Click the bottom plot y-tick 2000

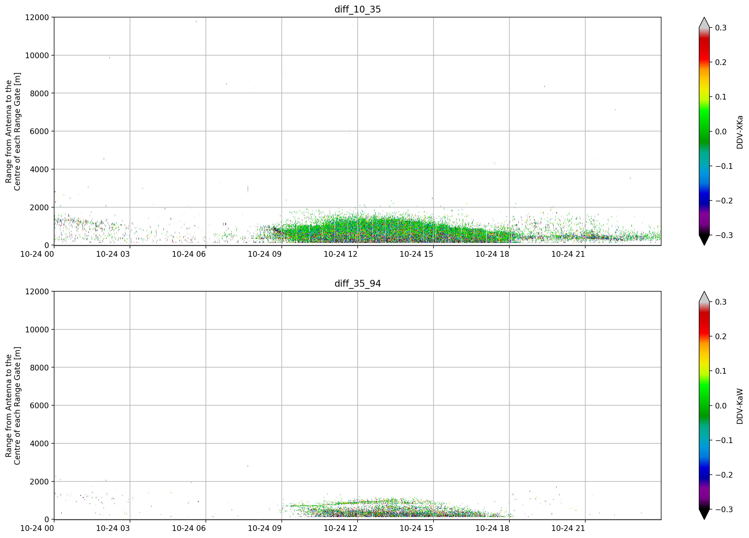click(x=39, y=481)
